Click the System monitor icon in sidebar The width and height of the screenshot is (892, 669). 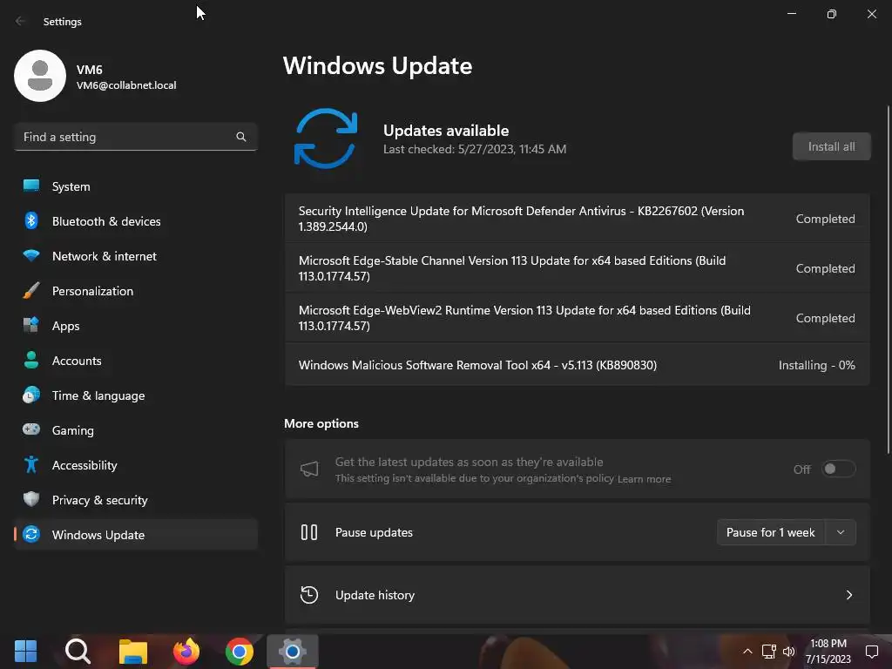[x=31, y=186]
